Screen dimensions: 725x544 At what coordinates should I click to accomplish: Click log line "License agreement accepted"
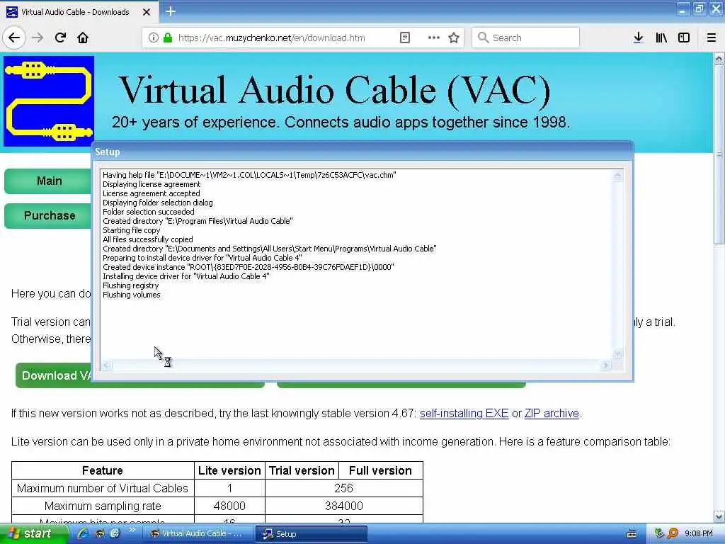pyautogui.click(x=152, y=193)
